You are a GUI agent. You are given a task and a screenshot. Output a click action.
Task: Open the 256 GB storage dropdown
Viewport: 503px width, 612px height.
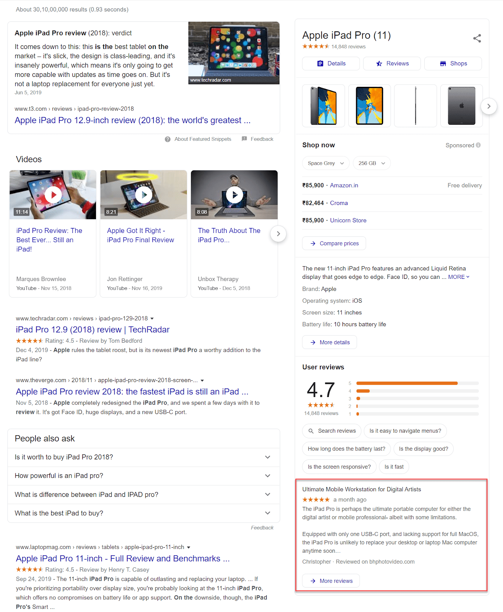pos(372,163)
